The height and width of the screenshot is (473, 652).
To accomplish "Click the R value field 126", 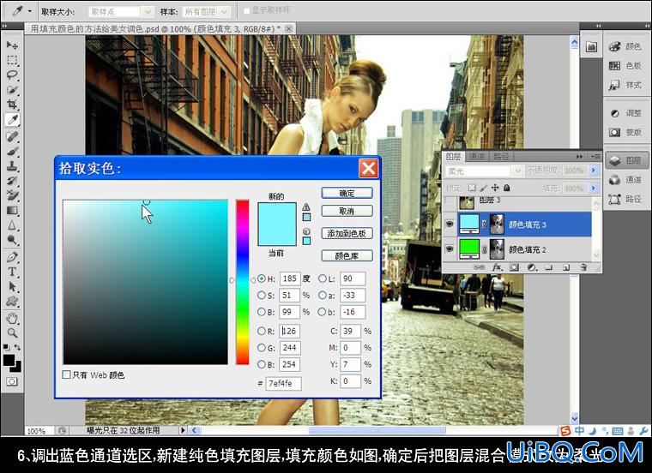I will coord(289,331).
